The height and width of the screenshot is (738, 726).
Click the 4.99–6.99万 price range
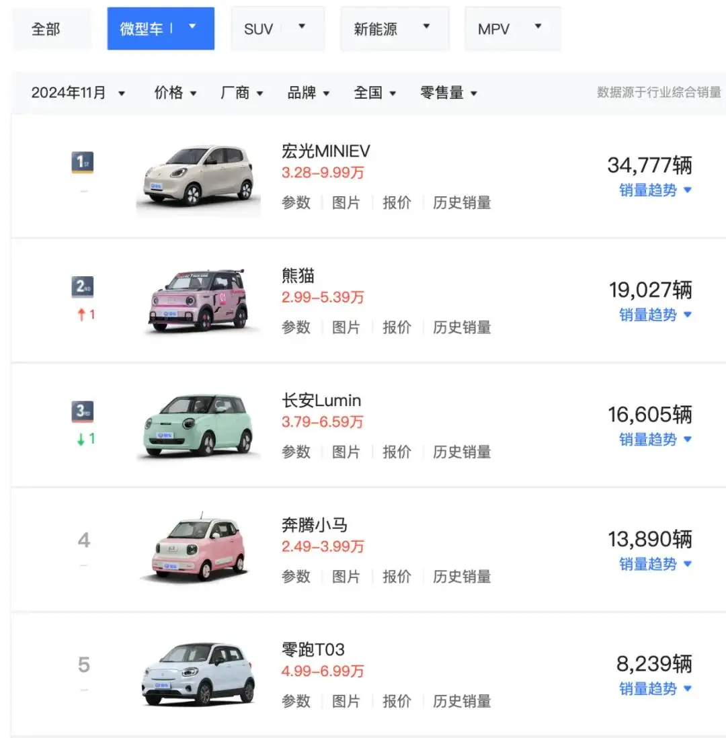pyautogui.click(x=323, y=671)
